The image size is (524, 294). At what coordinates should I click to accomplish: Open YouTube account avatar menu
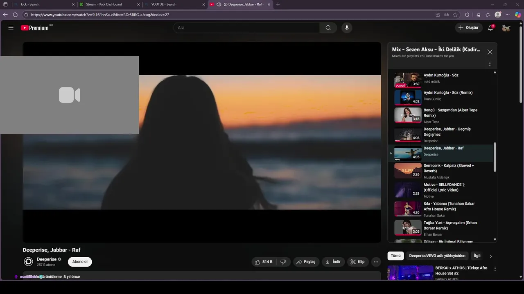(x=506, y=28)
